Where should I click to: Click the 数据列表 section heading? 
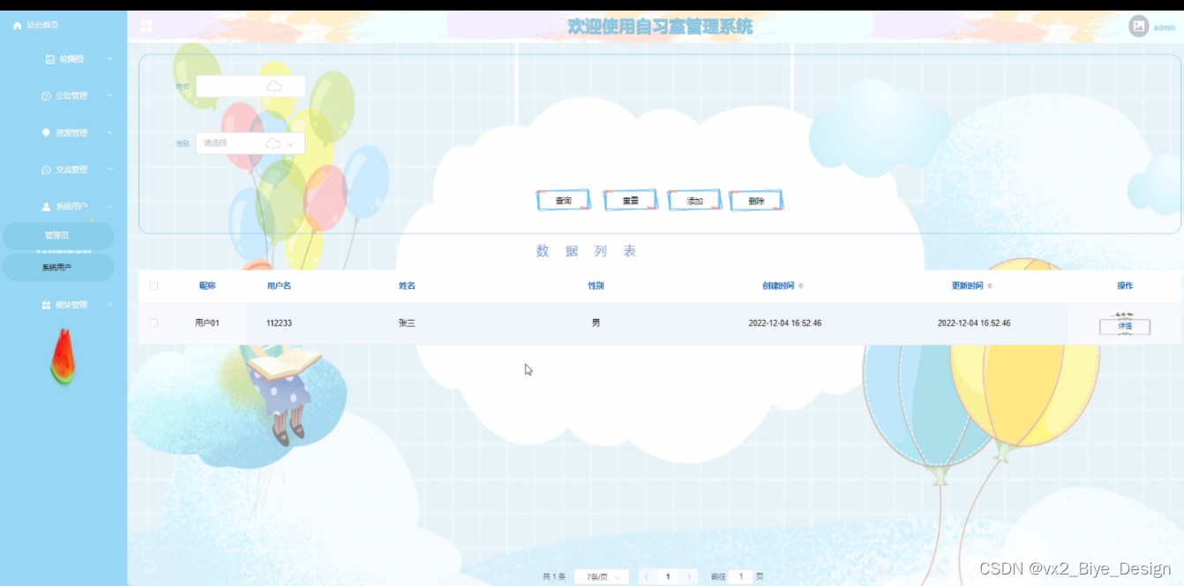pos(586,251)
